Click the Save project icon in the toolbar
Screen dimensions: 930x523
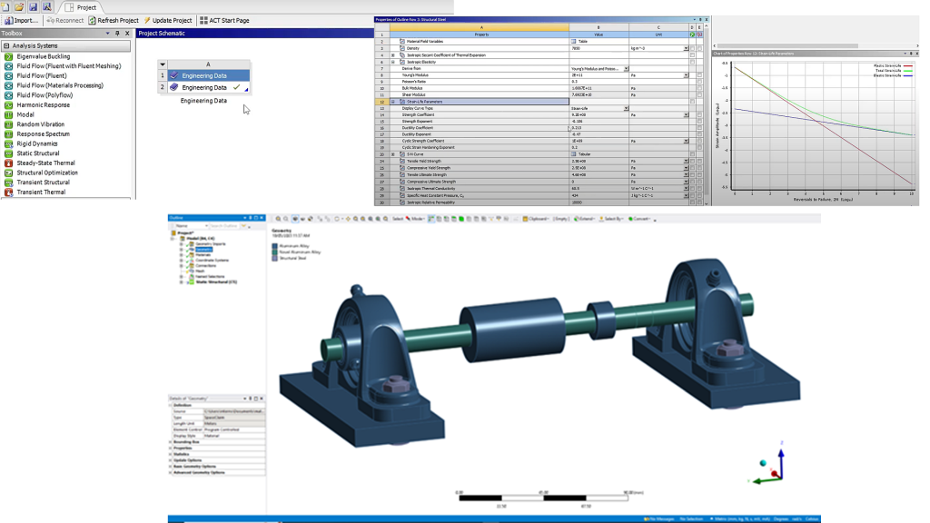pyautogui.click(x=34, y=6)
